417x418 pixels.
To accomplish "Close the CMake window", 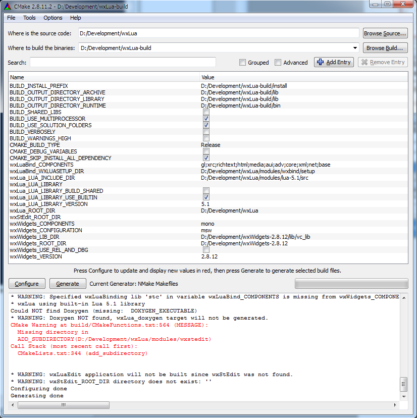I will [403, 4].
